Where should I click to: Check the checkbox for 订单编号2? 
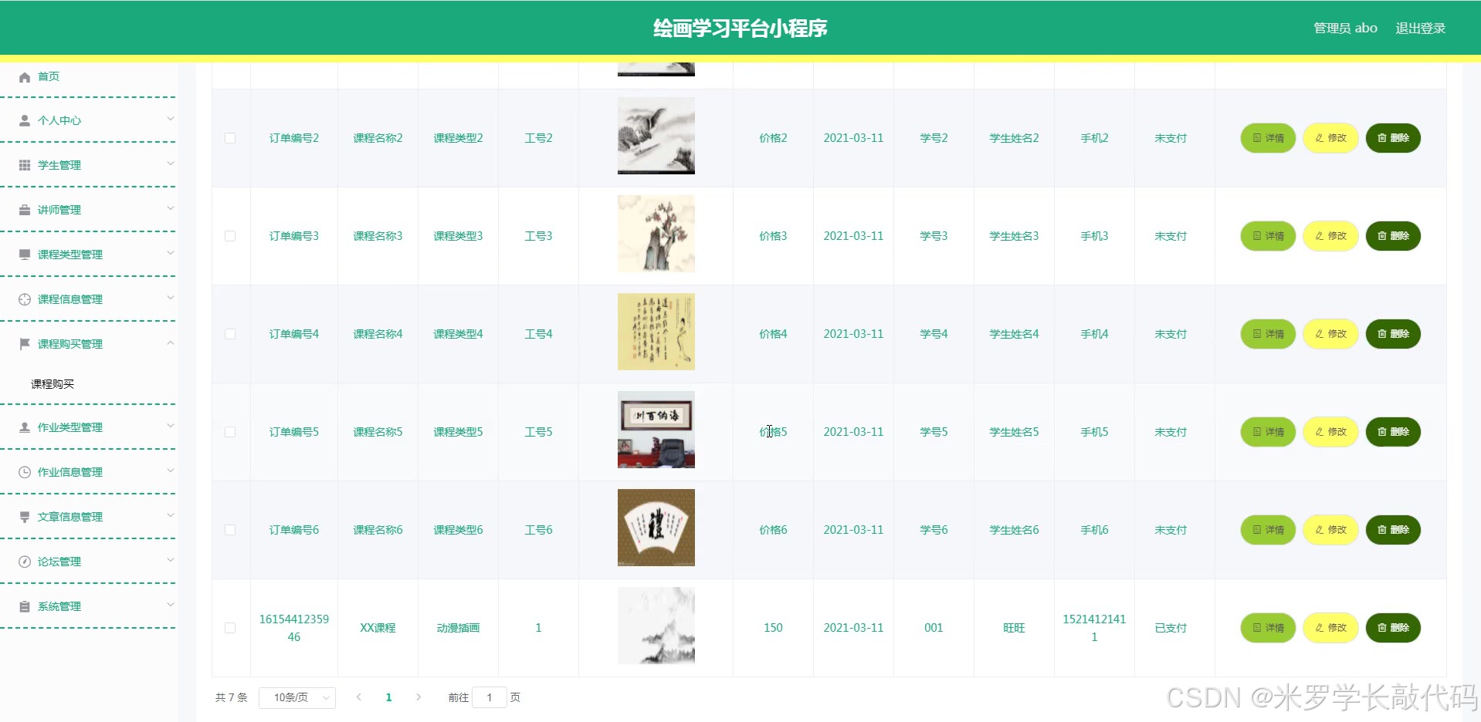[x=229, y=138]
